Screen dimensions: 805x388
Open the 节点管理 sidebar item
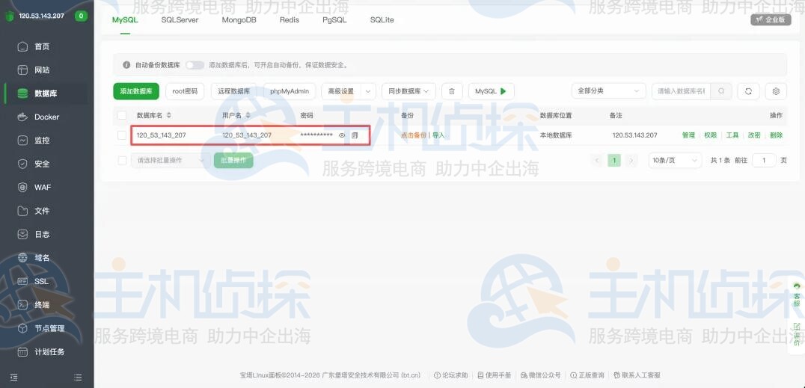(x=49, y=328)
